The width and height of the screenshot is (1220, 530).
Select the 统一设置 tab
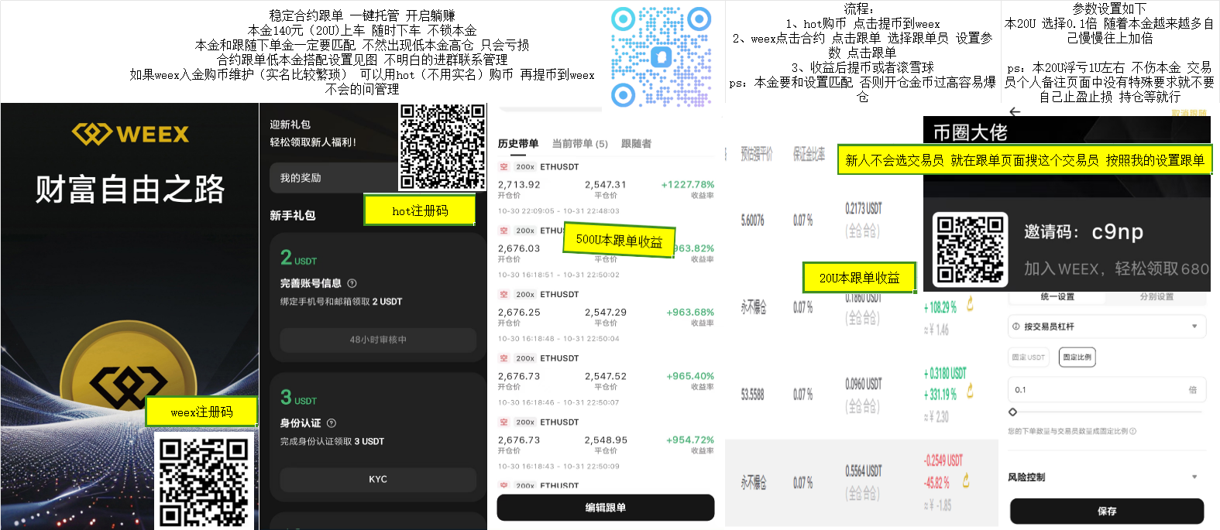coord(1057,296)
